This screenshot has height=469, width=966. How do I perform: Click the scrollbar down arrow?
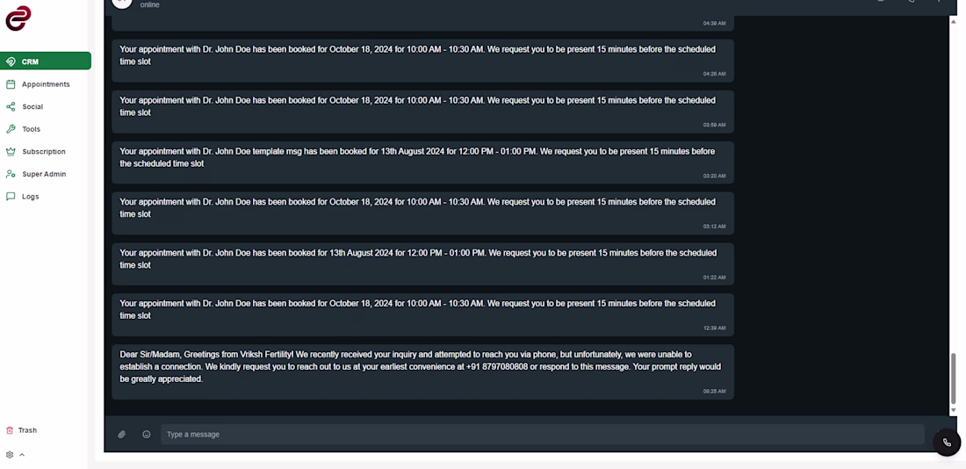[x=953, y=410]
